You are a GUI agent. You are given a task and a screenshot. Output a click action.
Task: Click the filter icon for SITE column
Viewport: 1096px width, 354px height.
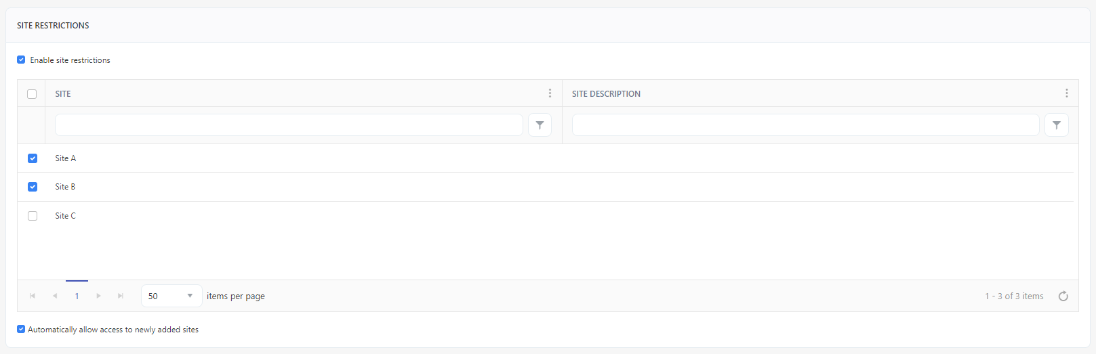(540, 125)
